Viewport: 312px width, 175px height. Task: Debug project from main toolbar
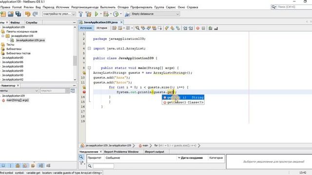[106, 14]
